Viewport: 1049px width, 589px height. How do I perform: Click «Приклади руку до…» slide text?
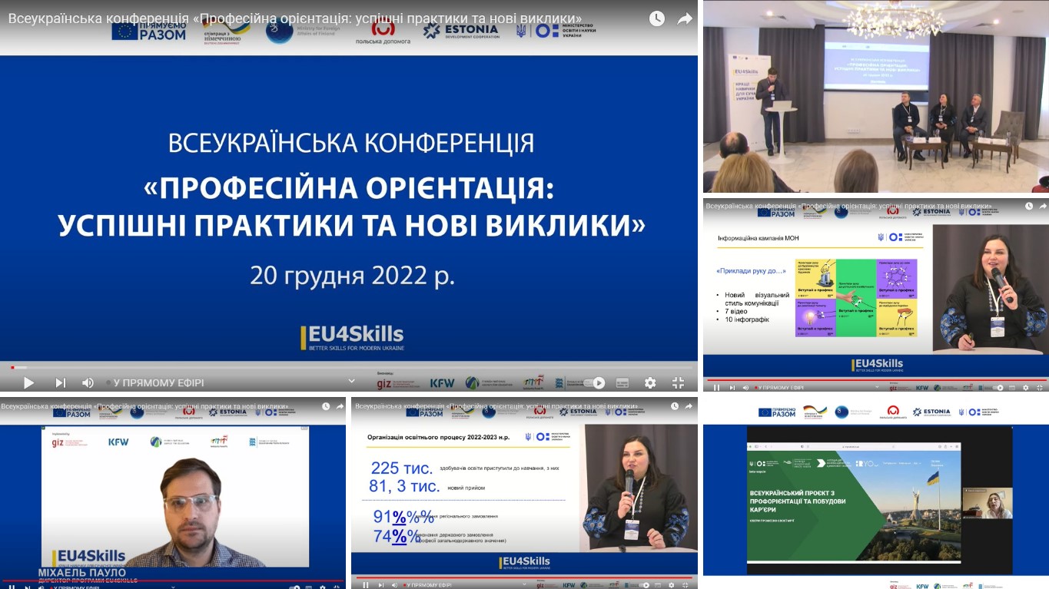(x=750, y=271)
